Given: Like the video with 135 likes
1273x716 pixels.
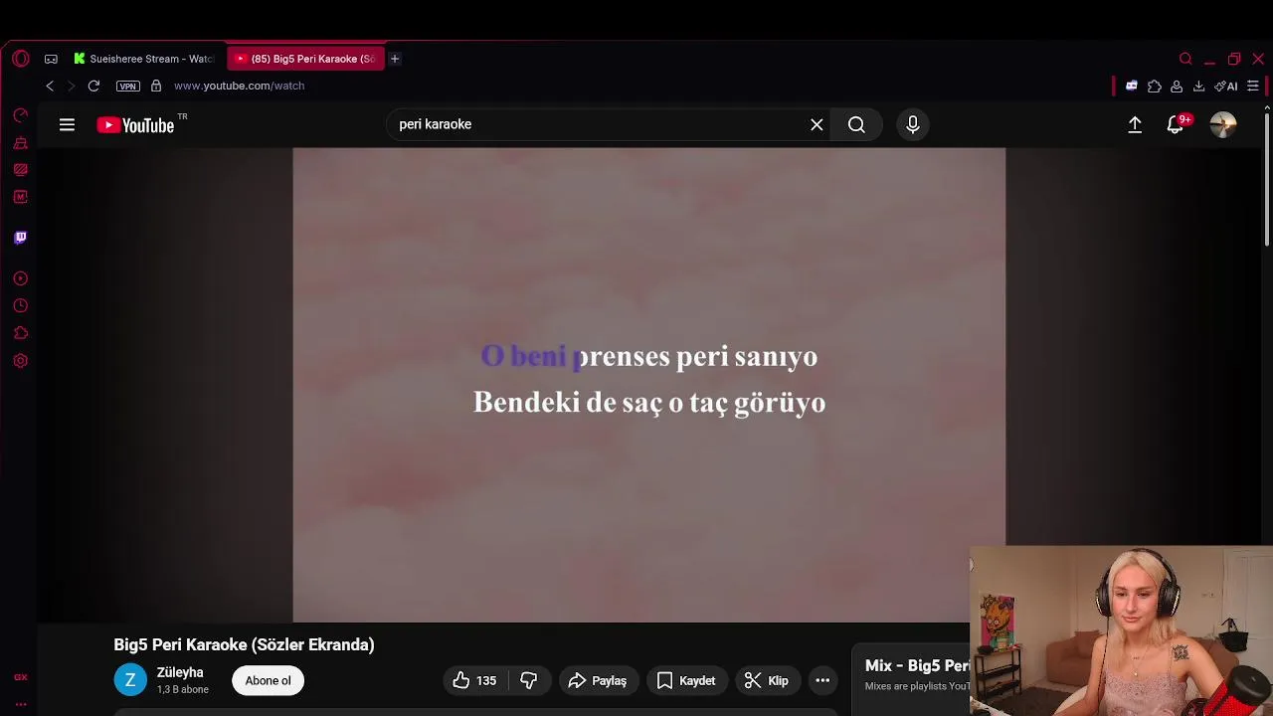Looking at the screenshot, I should coord(474,680).
